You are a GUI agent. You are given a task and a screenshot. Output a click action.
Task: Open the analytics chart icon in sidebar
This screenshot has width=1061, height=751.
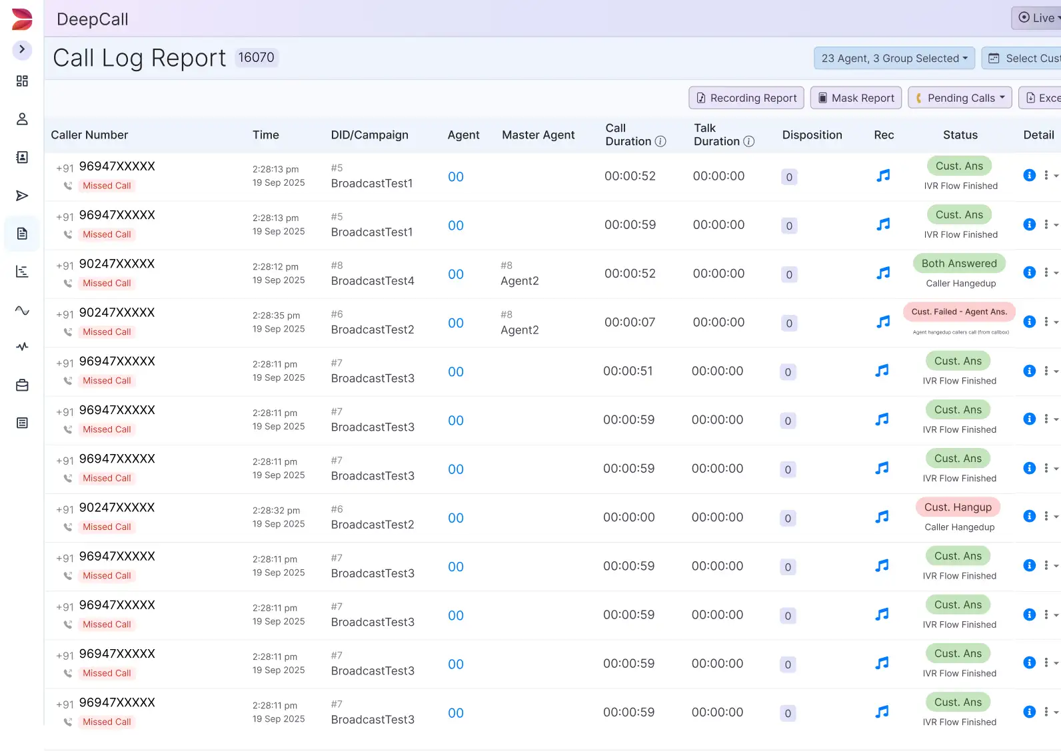click(x=22, y=272)
